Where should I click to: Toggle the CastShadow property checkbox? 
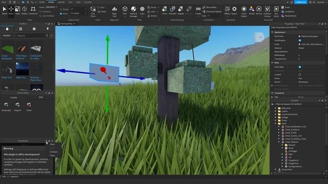point(300,40)
